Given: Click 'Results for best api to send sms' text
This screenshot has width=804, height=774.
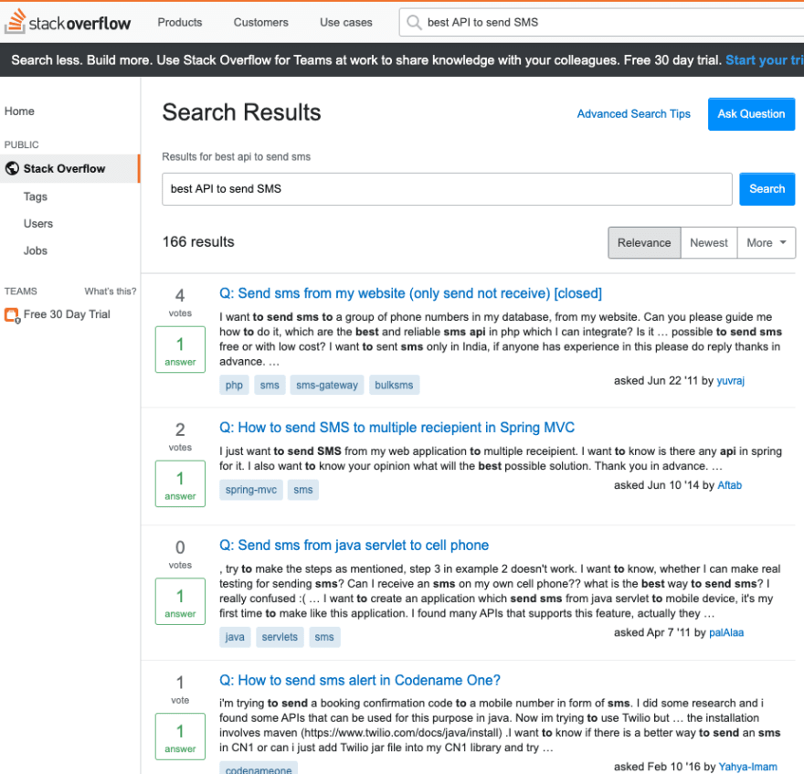Looking at the screenshot, I should click(237, 156).
